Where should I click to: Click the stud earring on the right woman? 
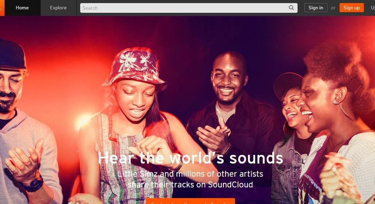pos(335,102)
